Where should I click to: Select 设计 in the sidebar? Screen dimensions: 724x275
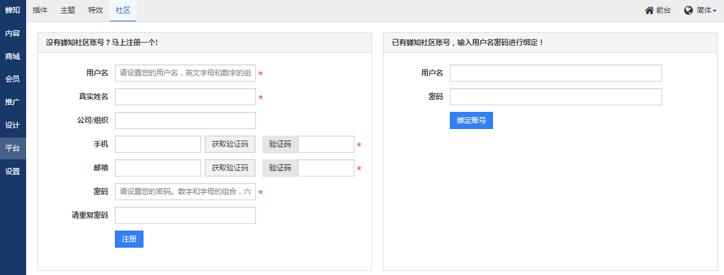click(x=13, y=125)
